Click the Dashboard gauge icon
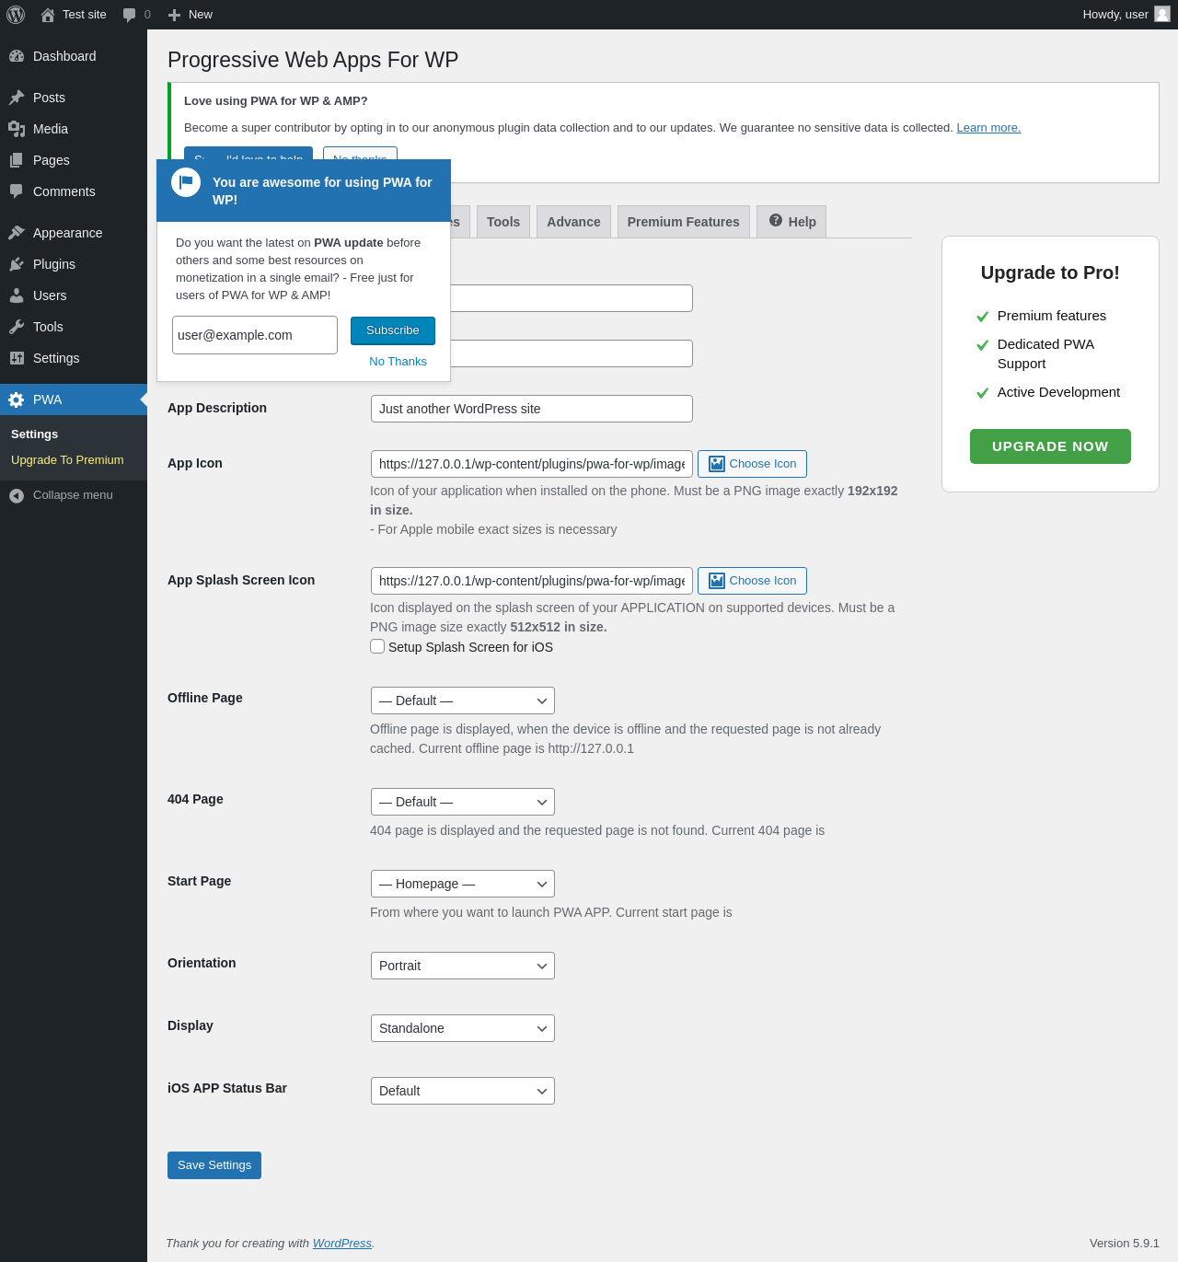The width and height of the screenshot is (1178, 1262). [17, 56]
